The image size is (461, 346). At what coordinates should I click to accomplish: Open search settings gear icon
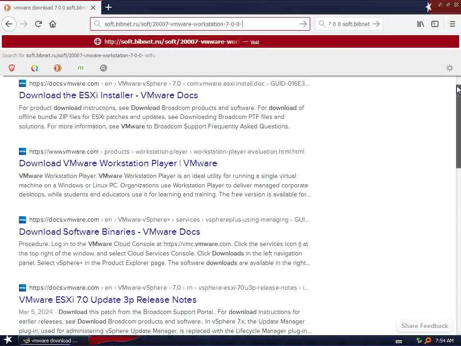(x=450, y=68)
